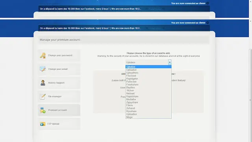Pick Uploadlux from the account list
This screenshot has width=252, height=142.
tap(148, 114)
